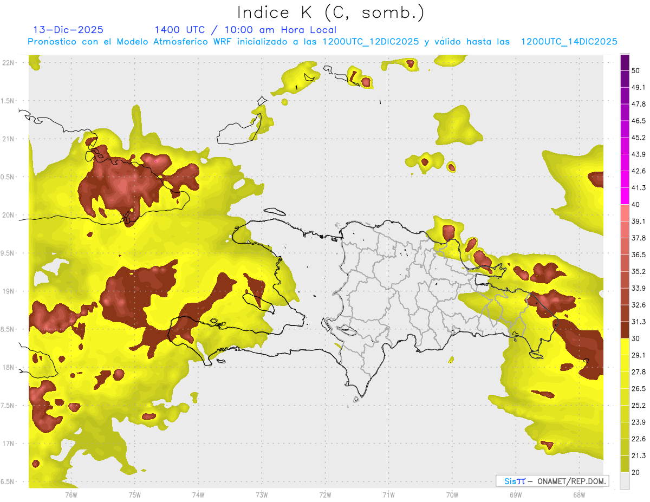Select the 20N latitude label

8,215
